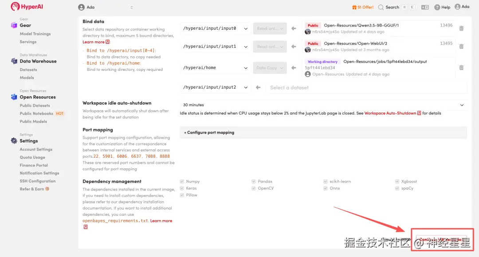Toggle the Pillow dependency checkbox
The image size is (479, 257).
(182, 195)
